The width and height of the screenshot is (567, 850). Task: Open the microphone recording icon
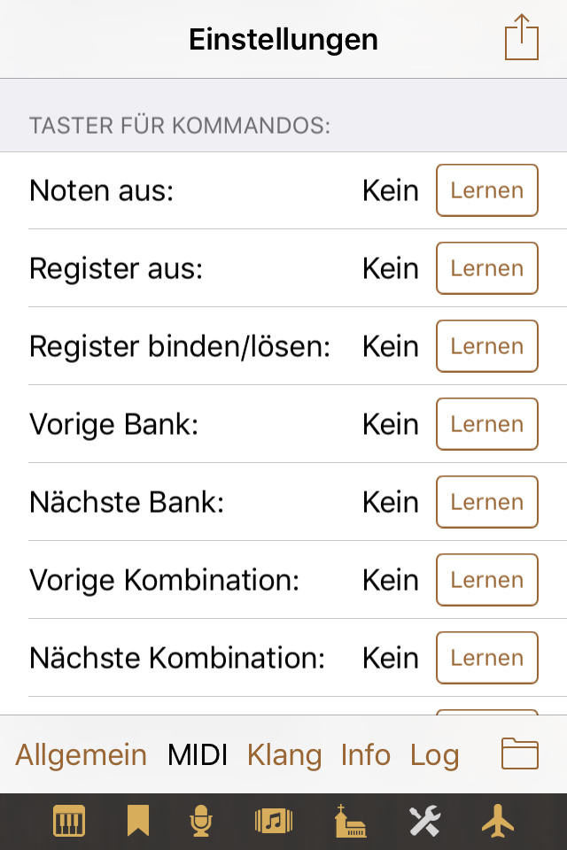tap(202, 822)
